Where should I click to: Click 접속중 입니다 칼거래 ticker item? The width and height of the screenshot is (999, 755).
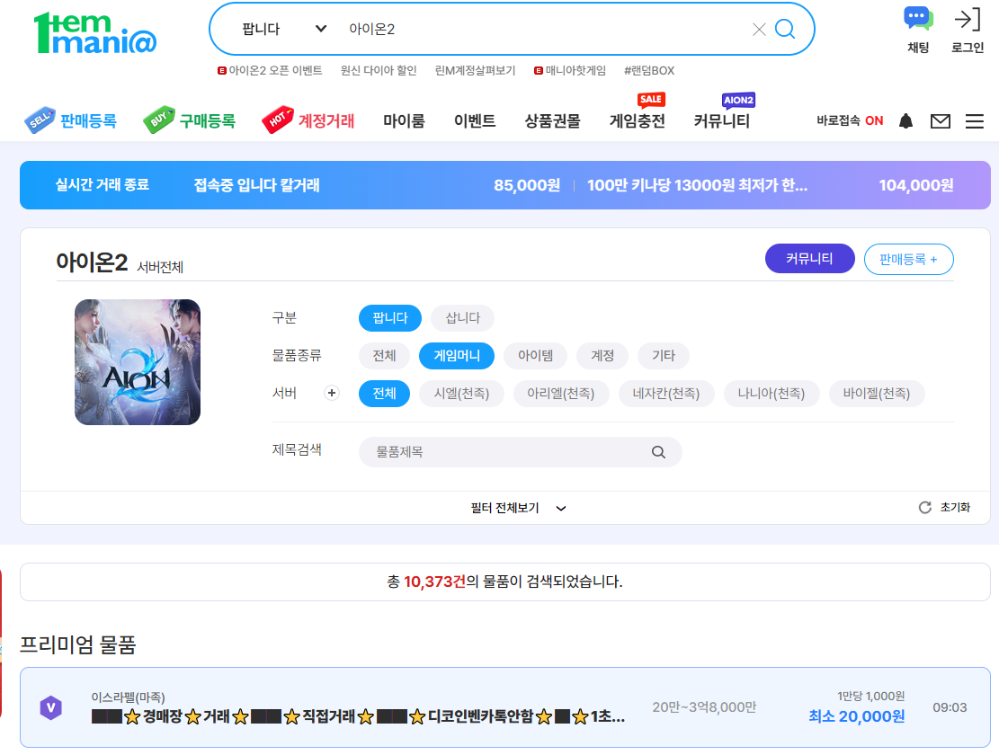pos(256,185)
